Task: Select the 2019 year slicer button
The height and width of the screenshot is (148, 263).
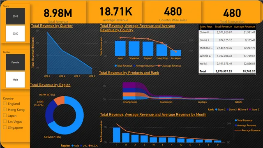Action: (x=15, y=16)
